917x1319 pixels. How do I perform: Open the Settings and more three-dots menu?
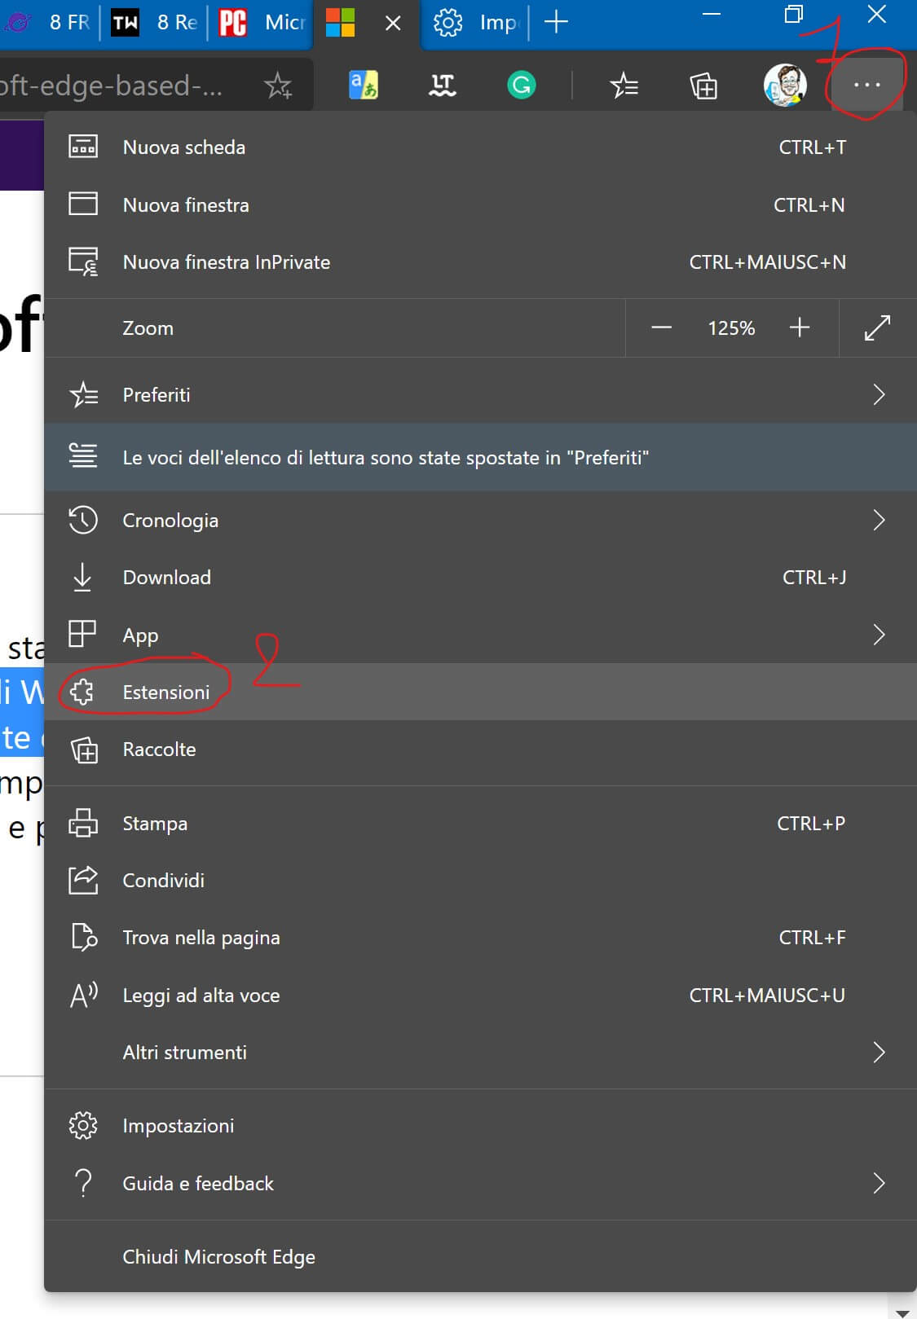point(866,85)
